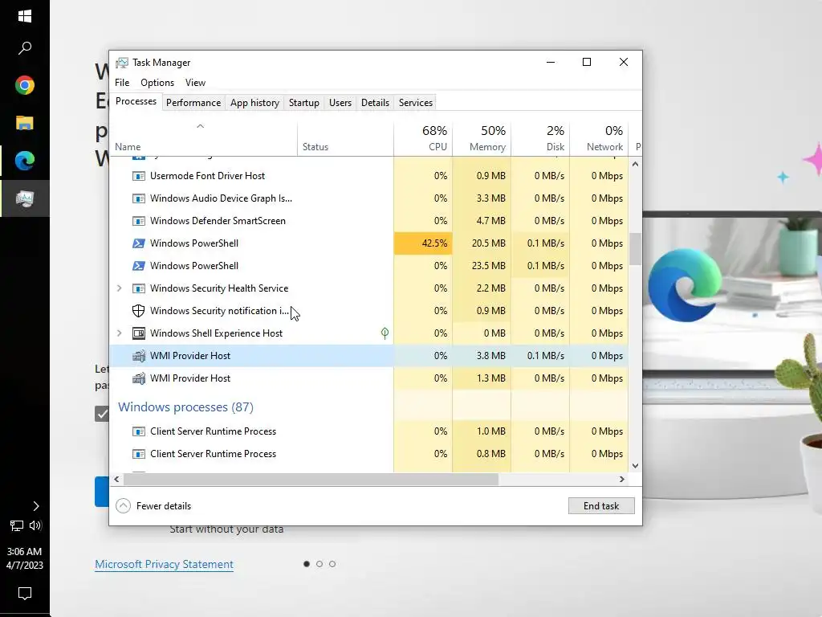
Task: Click the green leaf suspended status icon
Action: [x=385, y=333]
